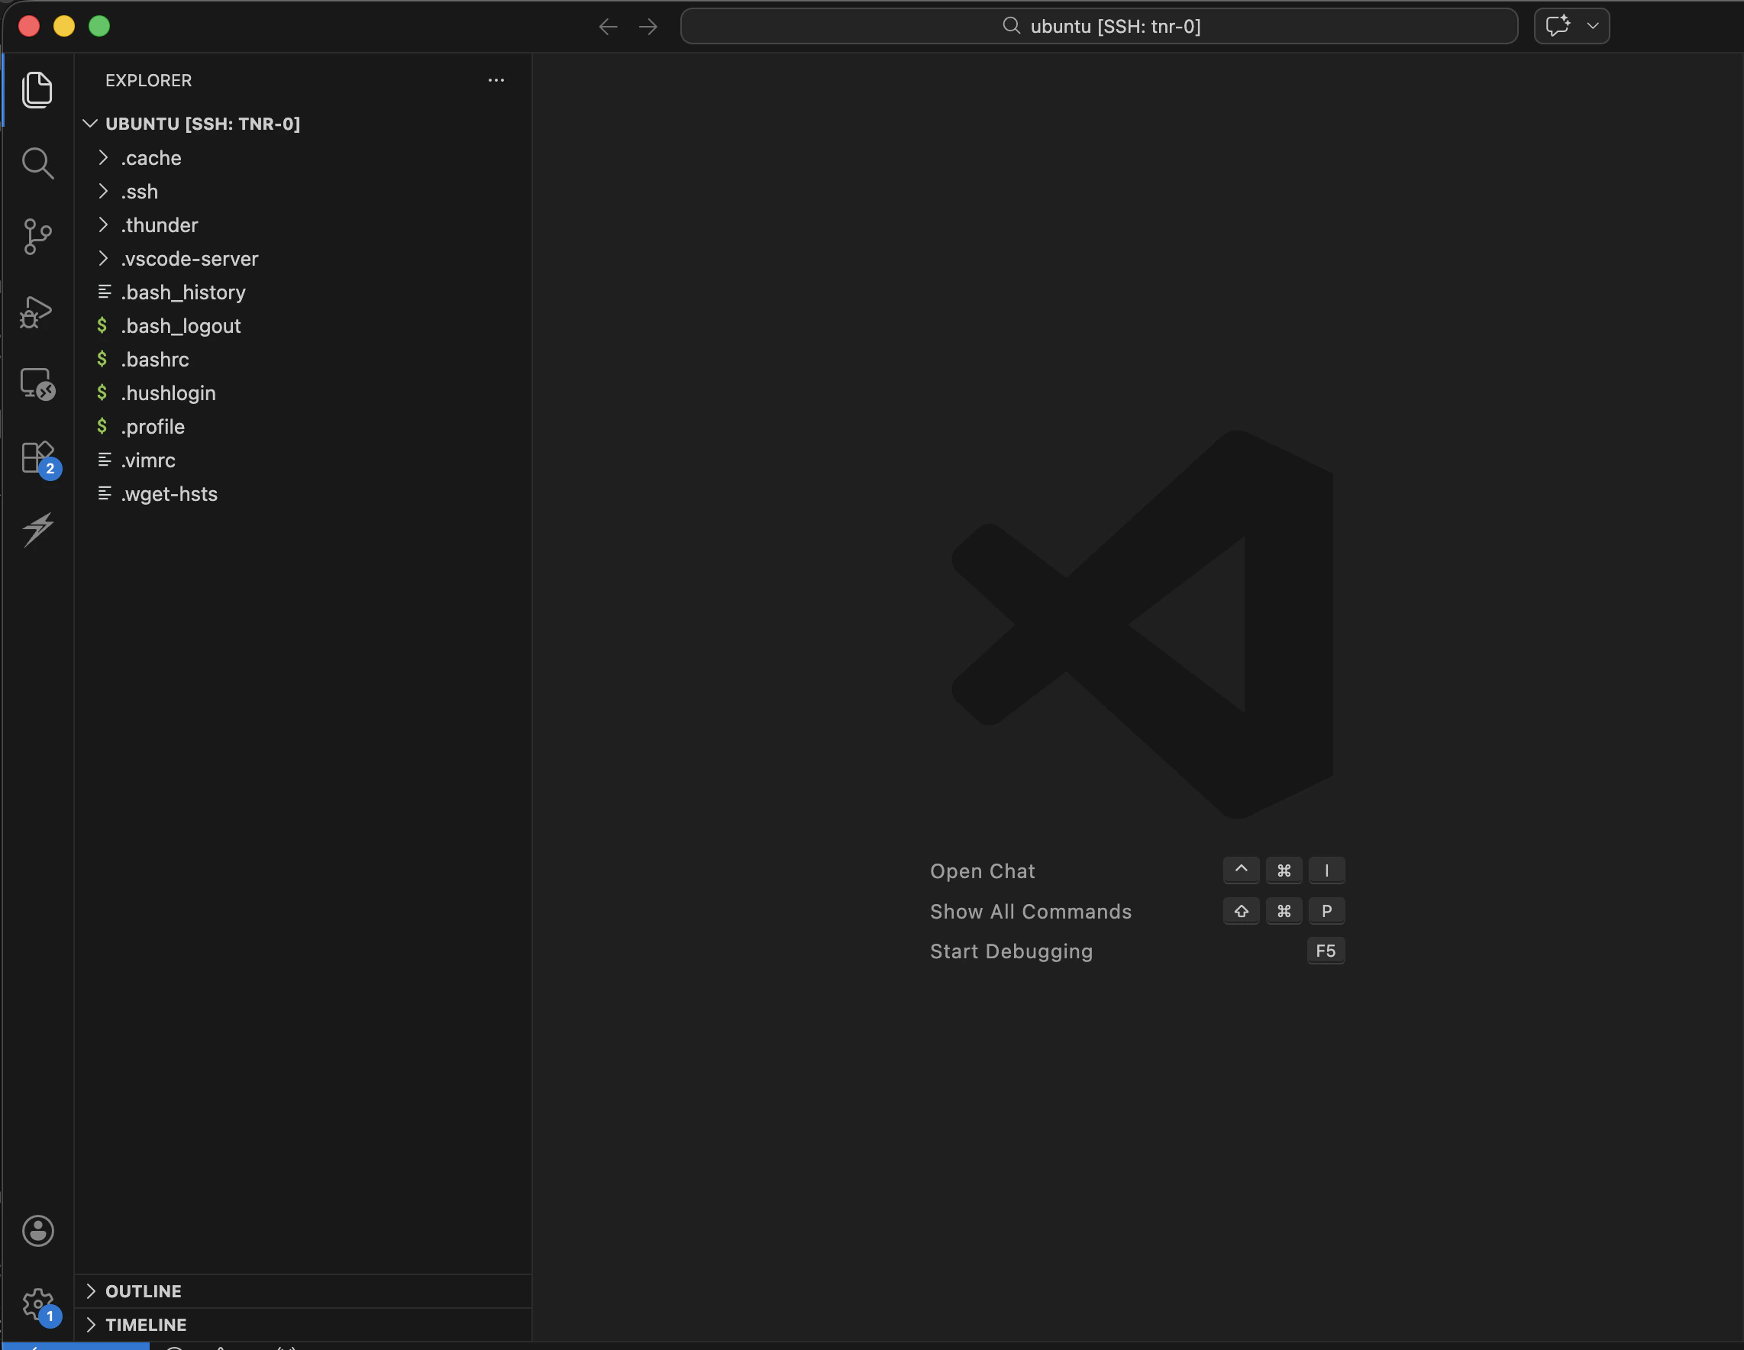The height and width of the screenshot is (1350, 1744).
Task: Open the .hushlogin file
Action: click(303, 392)
